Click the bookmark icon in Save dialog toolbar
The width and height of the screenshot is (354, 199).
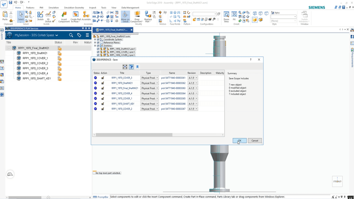137,67
